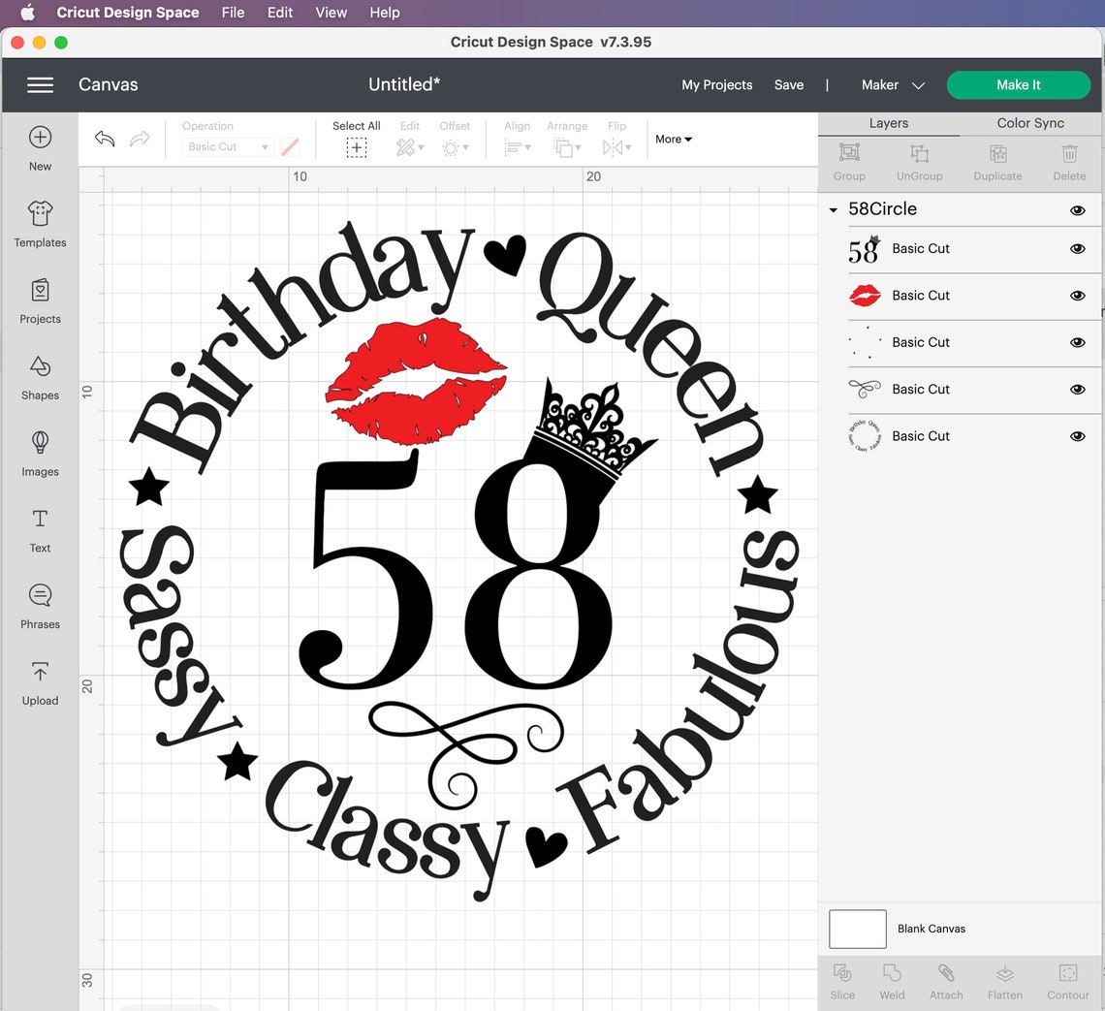Hide the 58 crown Basic Cut layer

click(x=1077, y=249)
